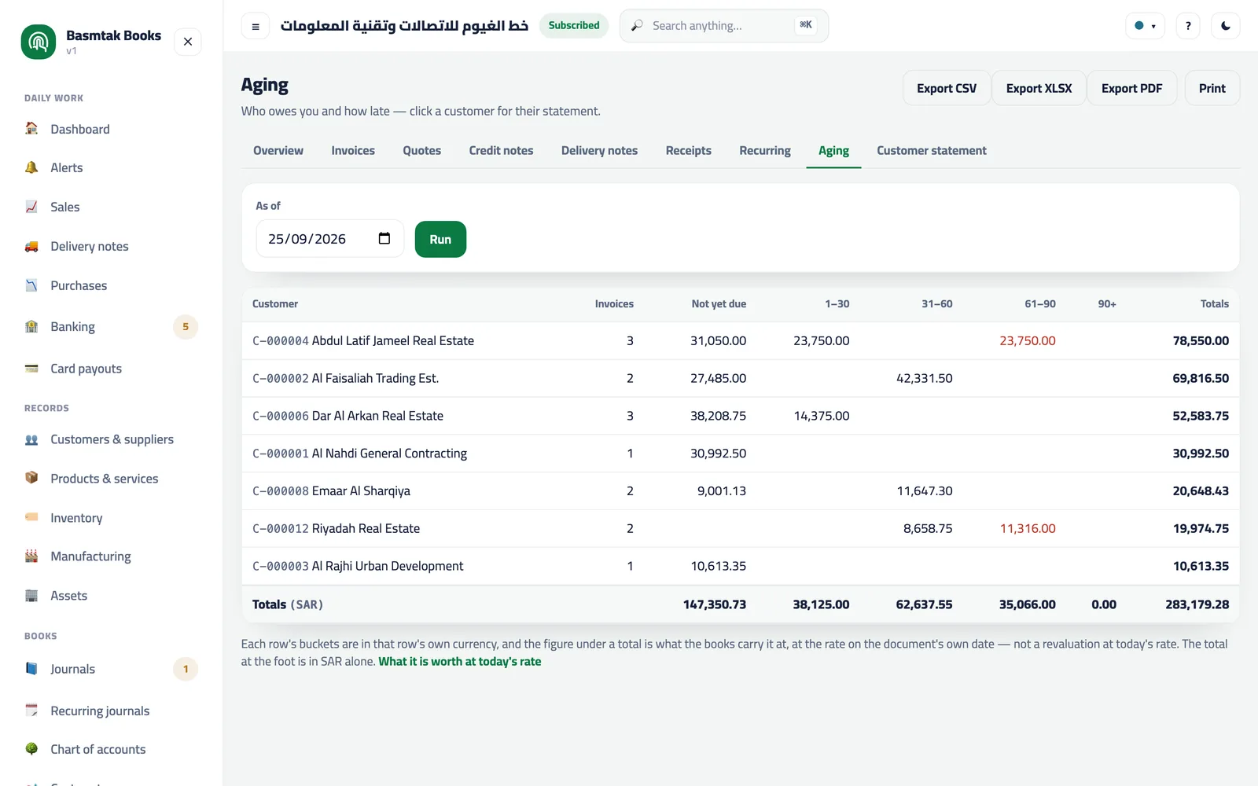Click Export CSV button
This screenshot has width=1258, height=786.
pos(947,88)
